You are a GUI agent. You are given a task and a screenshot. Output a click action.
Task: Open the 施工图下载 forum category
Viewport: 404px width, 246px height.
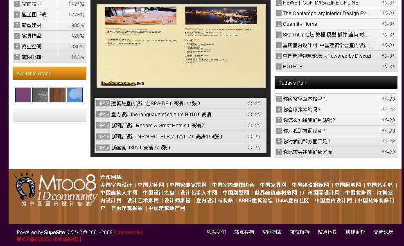34,14
